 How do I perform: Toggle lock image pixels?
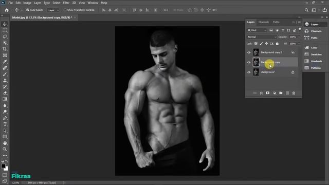[261, 44]
